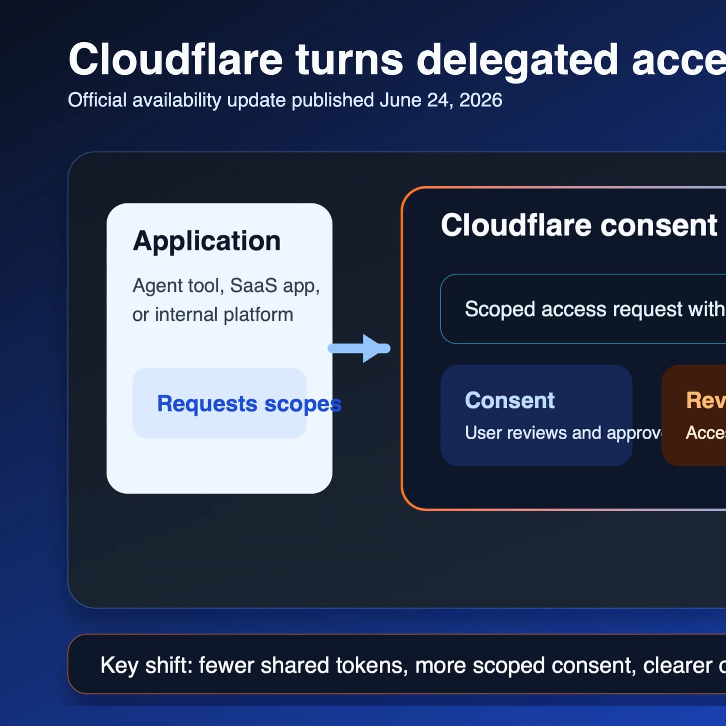Click the 'Key shift: fewer shared tokens' banner
The height and width of the screenshot is (726, 726).
click(397, 664)
